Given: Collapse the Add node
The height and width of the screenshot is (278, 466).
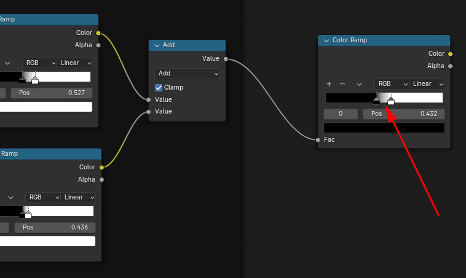Looking at the screenshot, I should click(157, 45).
